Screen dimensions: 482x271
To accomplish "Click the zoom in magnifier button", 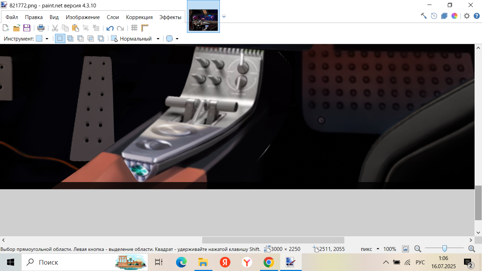I will tap(471, 249).
